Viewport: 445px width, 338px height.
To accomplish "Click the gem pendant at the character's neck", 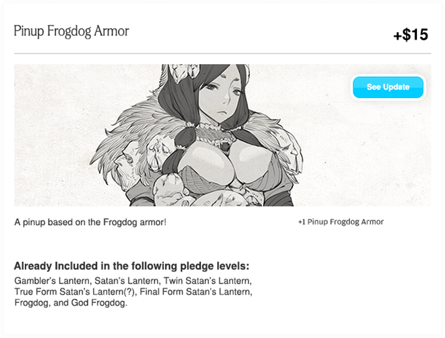I will [x=226, y=146].
